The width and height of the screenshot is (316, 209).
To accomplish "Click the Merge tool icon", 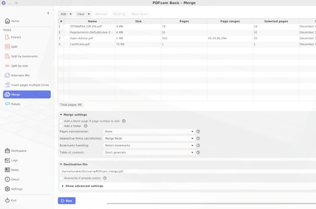I will [7, 95].
